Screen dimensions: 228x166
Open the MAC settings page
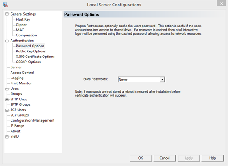(20, 30)
